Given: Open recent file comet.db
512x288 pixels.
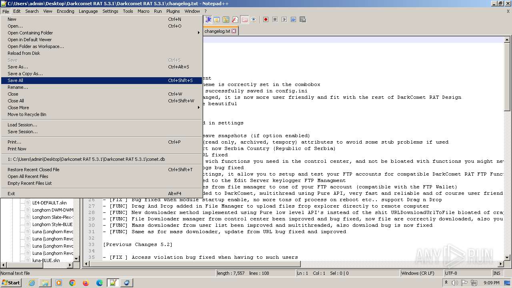Looking at the screenshot, I should coord(102,159).
